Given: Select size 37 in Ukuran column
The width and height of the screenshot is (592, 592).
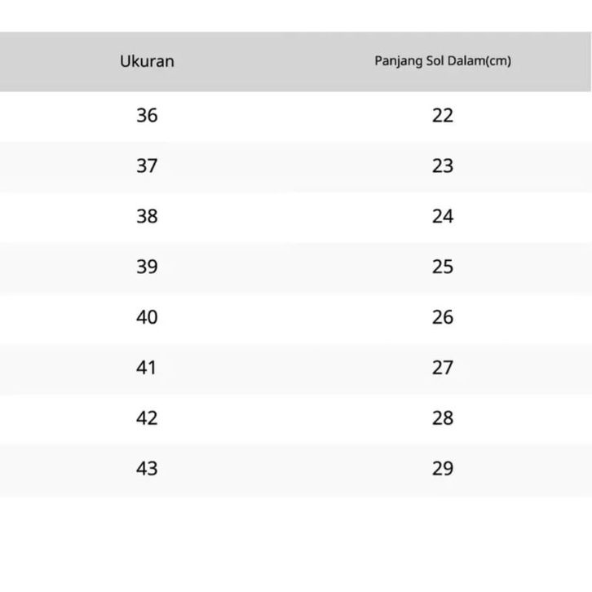Looking at the screenshot, I should click(147, 166).
